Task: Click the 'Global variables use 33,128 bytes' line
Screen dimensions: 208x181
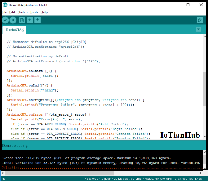Action: [101, 163]
